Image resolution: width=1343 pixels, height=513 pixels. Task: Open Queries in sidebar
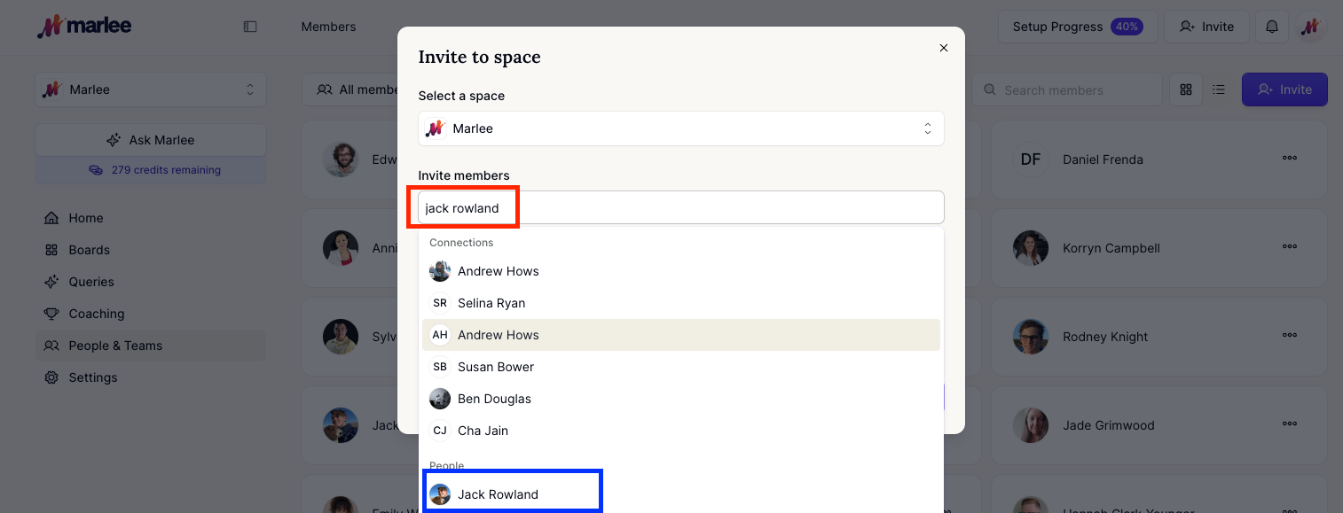pyautogui.click(x=151, y=282)
